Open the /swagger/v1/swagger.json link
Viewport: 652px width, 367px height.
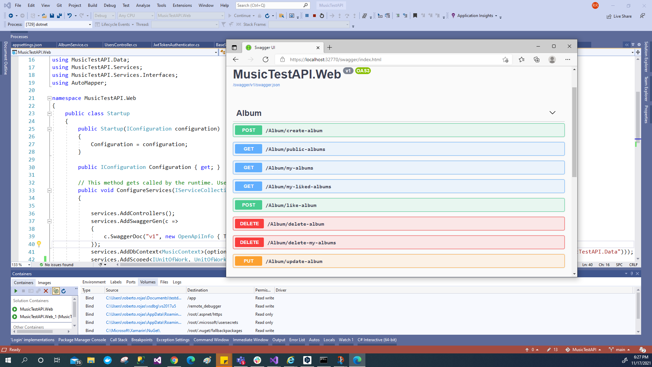click(x=256, y=85)
